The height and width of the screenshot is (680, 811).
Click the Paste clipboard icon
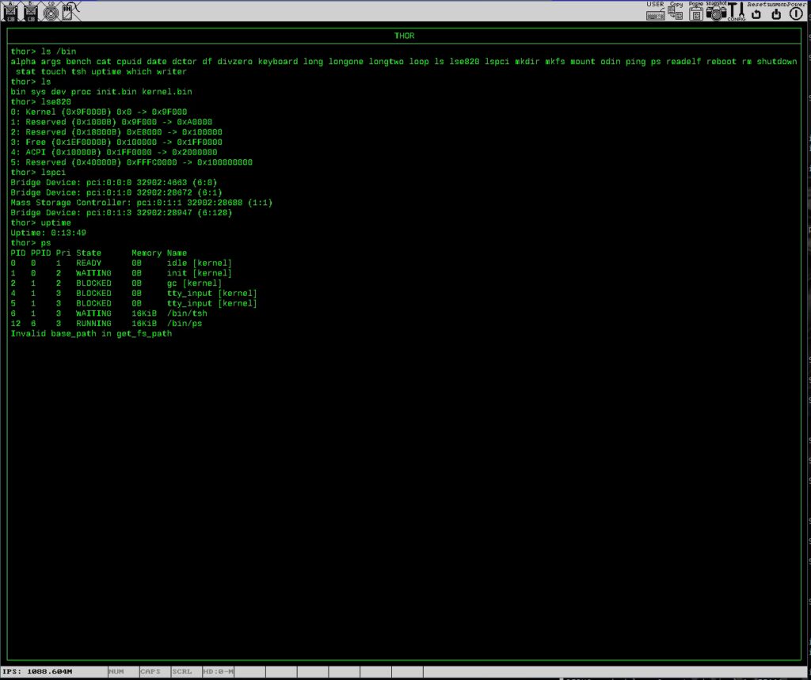click(x=695, y=12)
